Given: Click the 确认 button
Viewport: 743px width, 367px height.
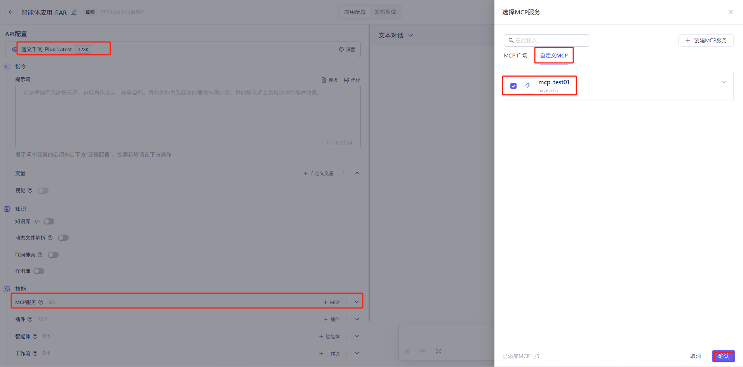Looking at the screenshot, I should [x=723, y=356].
